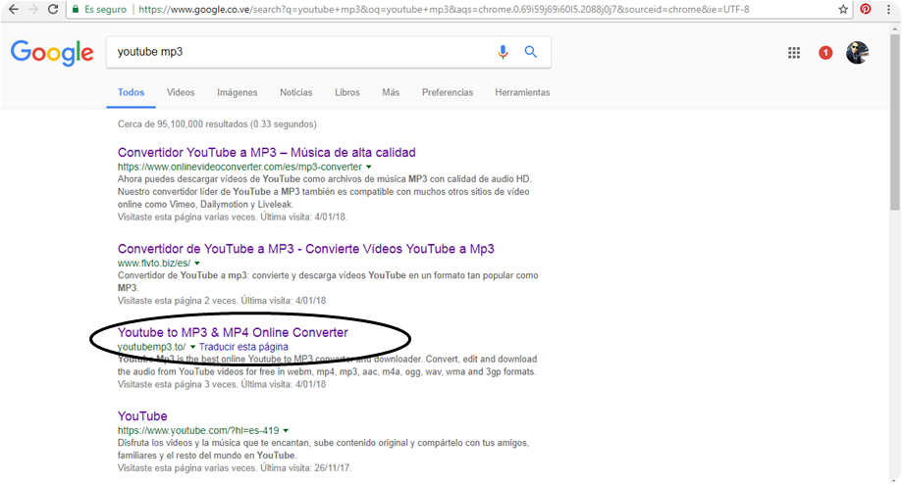
Task: Open the red notifications badge
Action: [x=825, y=53]
